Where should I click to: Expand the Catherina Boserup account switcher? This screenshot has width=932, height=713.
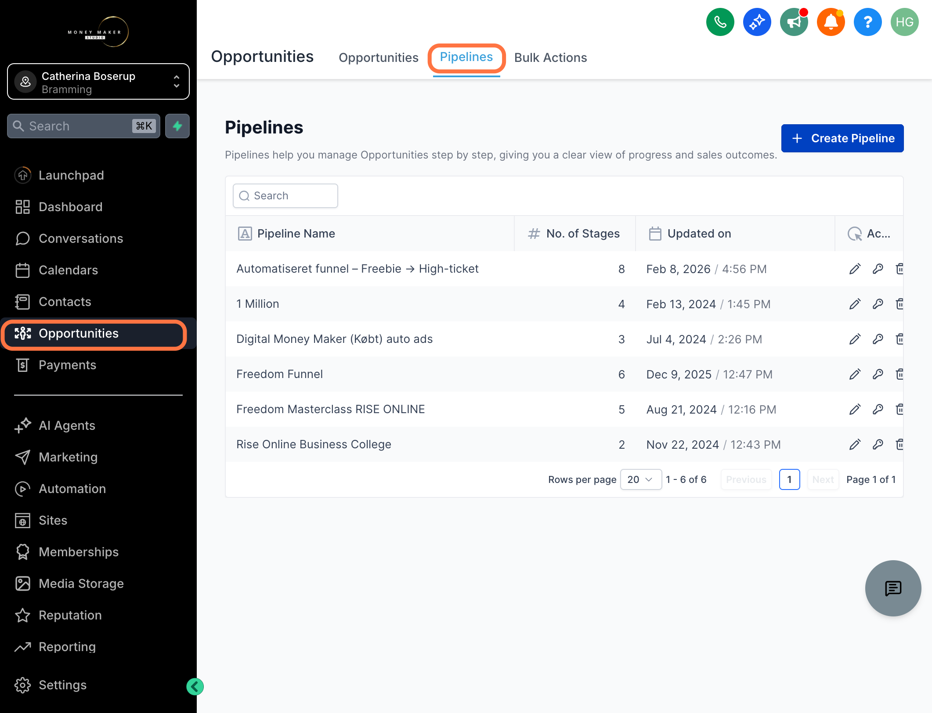coord(98,82)
